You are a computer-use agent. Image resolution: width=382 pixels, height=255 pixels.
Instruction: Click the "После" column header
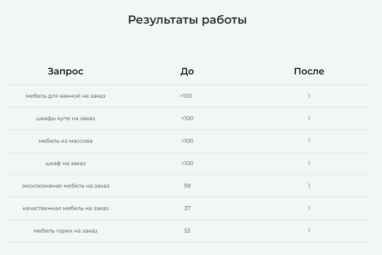(x=309, y=71)
